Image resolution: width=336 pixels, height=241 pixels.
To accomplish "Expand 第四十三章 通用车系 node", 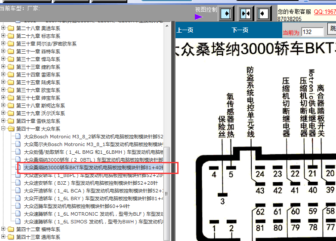I will (3, 237).
